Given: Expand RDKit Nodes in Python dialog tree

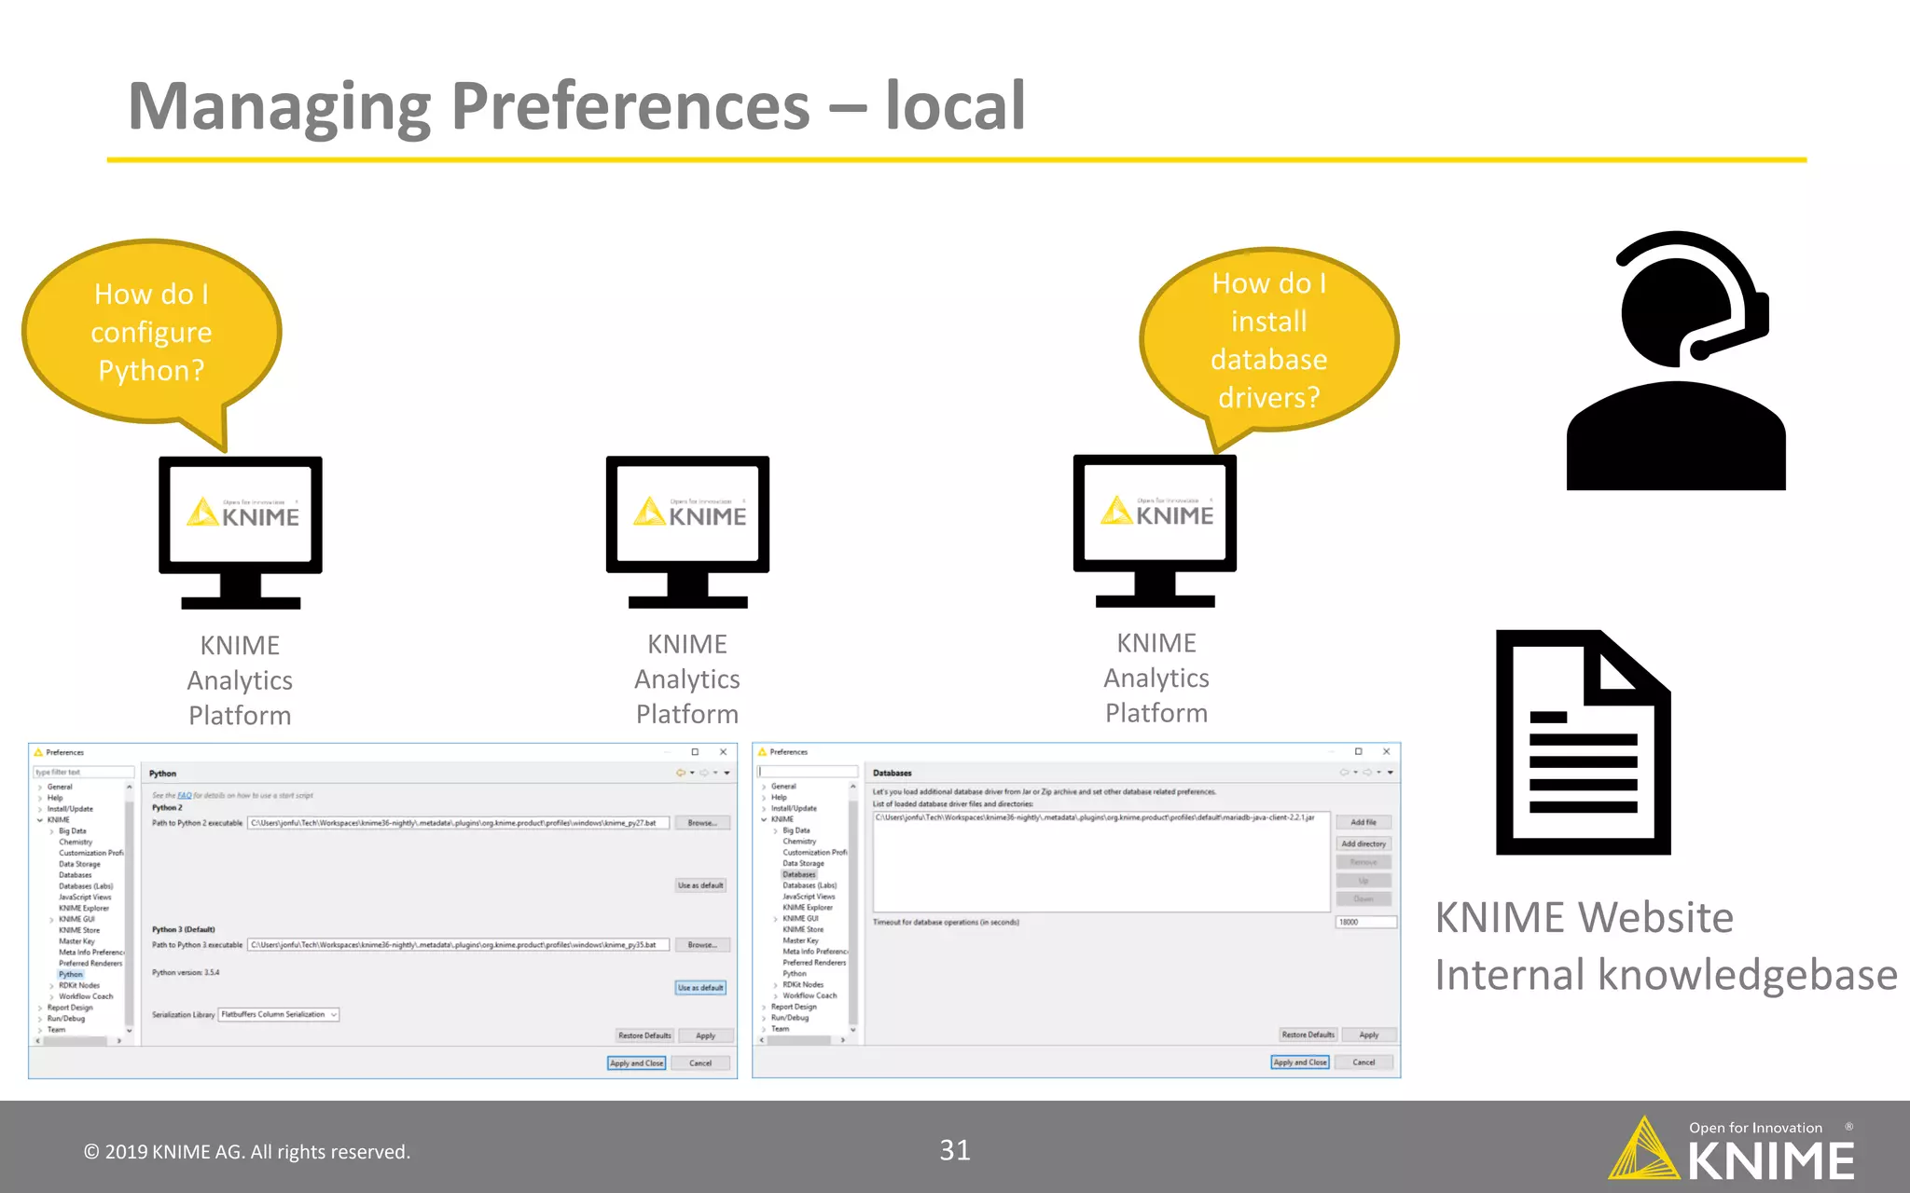Looking at the screenshot, I should coord(51,986).
